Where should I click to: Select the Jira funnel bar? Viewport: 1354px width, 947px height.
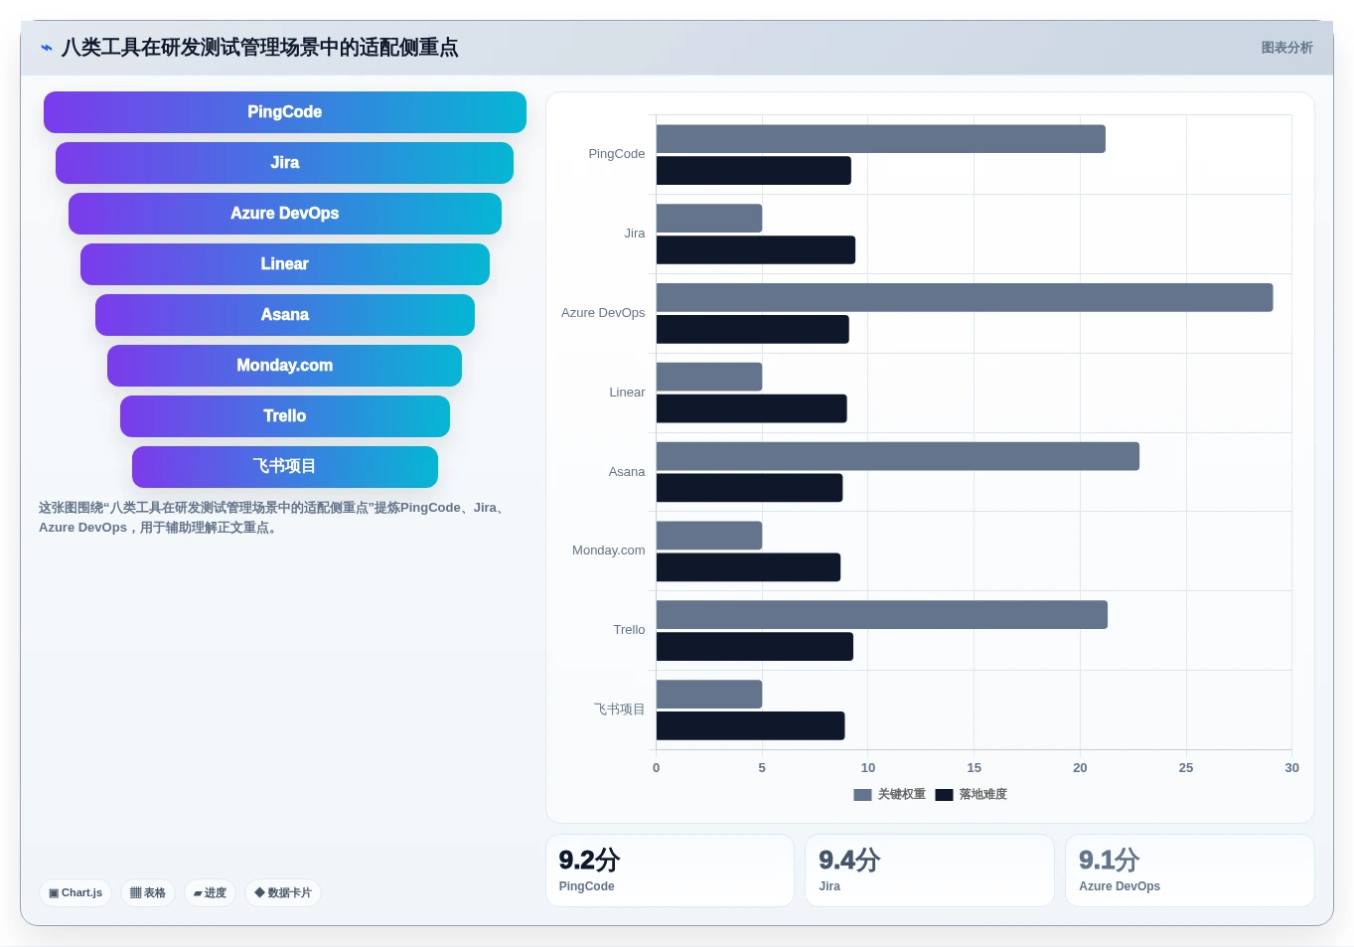[285, 163]
